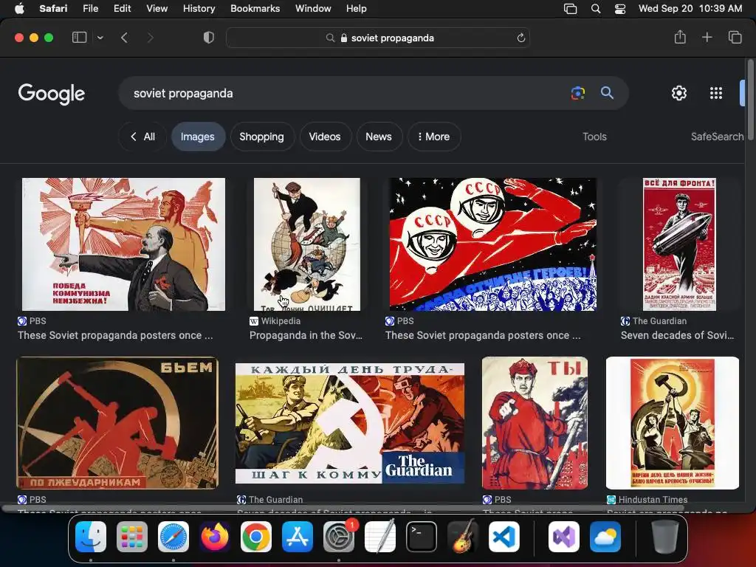Open the Trash in the Dock
756x567 pixels.
click(665, 537)
